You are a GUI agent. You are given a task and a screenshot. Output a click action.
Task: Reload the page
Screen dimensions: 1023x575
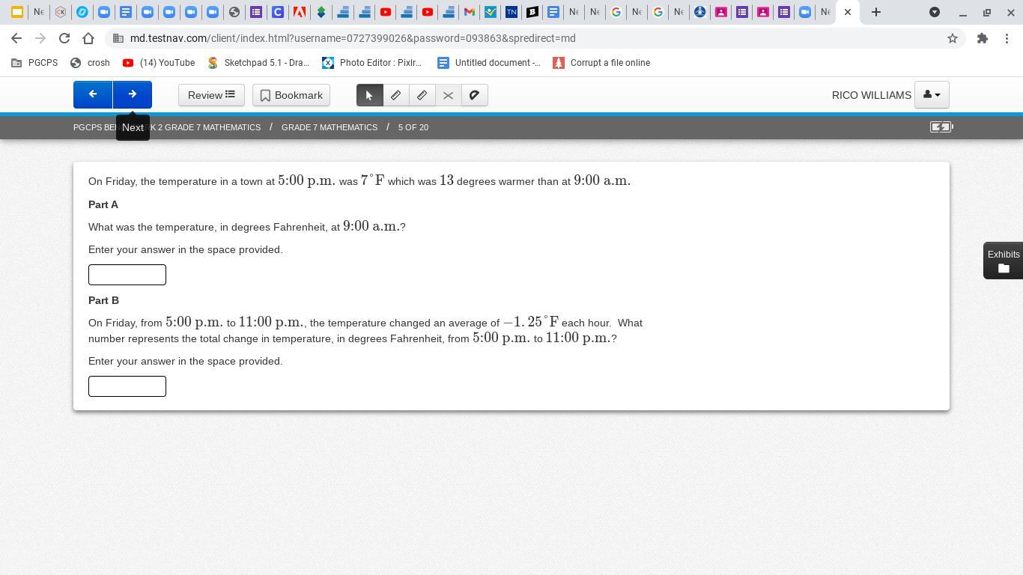click(x=64, y=38)
